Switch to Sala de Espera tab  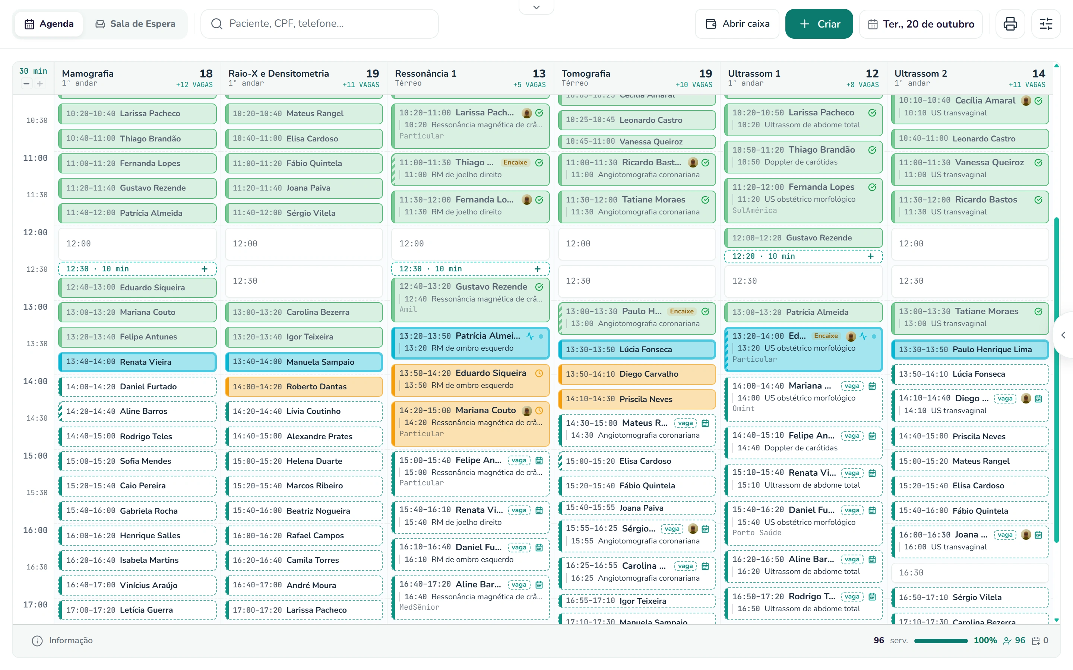pos(136,24)
